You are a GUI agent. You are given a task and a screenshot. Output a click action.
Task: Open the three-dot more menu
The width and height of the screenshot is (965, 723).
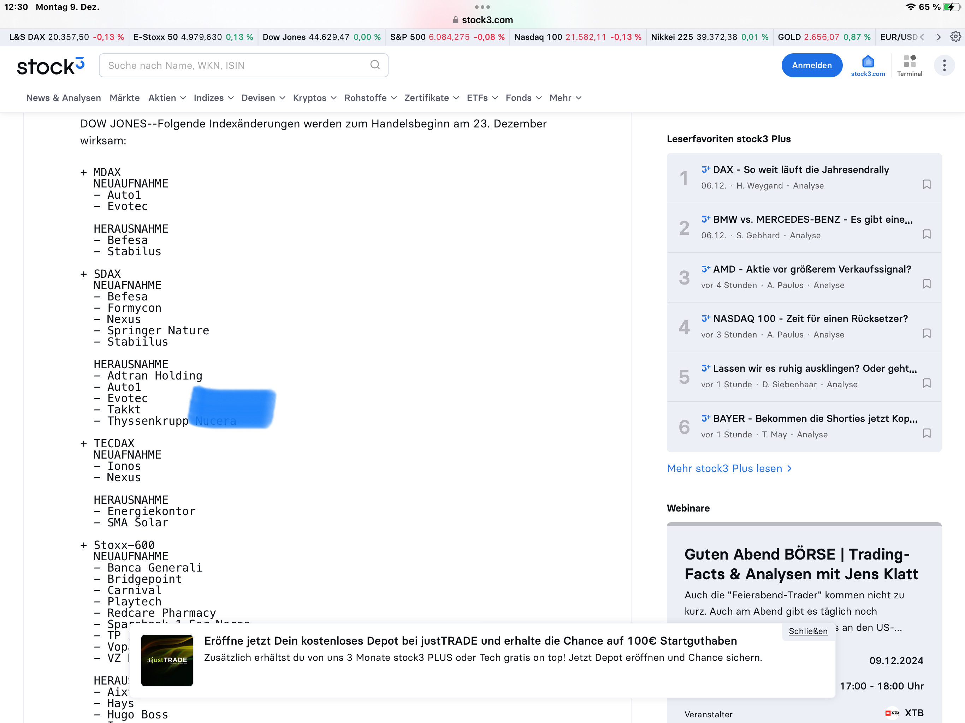pos(944,65)
